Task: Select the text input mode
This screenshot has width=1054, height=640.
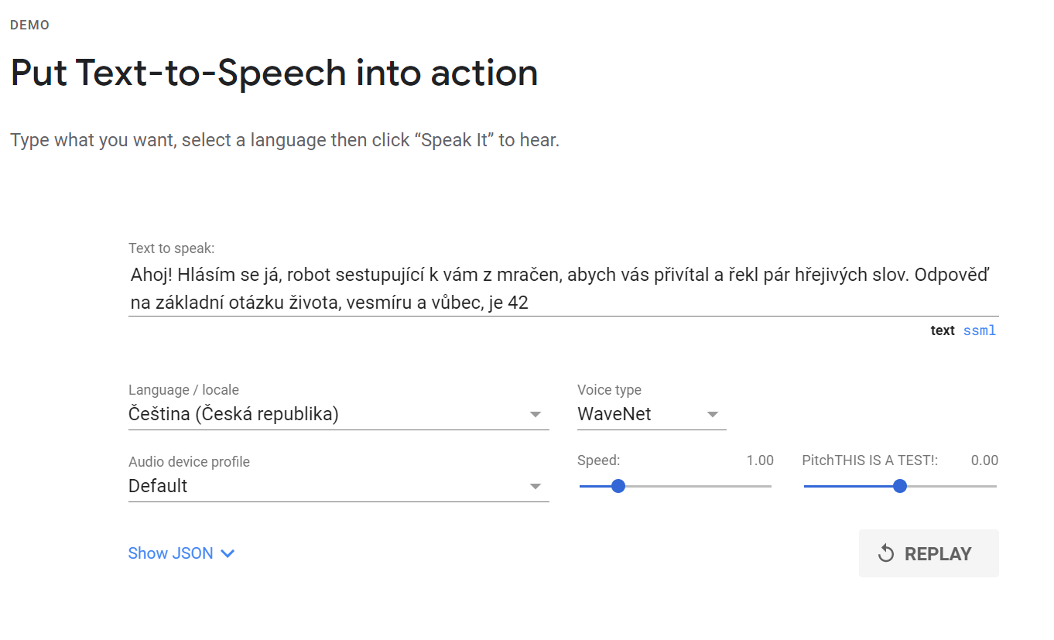Action: pyautogui.click(x=942, y=330)
